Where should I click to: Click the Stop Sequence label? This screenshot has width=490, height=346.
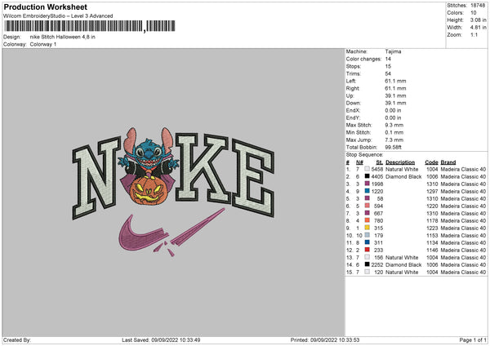coord(364,155)
